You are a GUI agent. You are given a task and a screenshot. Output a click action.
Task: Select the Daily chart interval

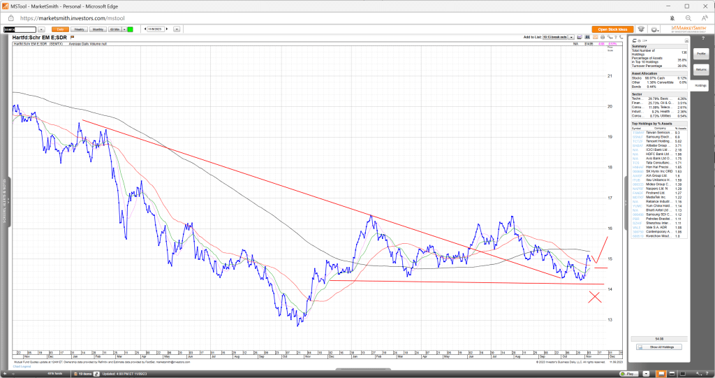59,29
